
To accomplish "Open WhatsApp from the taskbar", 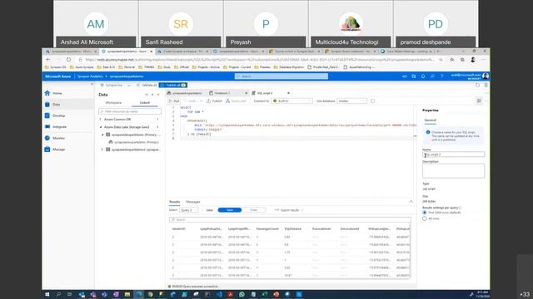I will tap(242, 295).
